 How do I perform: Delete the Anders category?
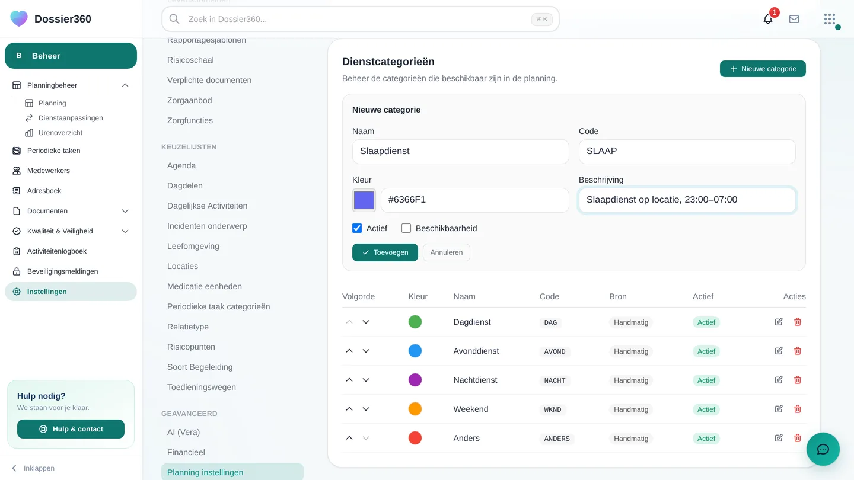(x=798, y=438)
